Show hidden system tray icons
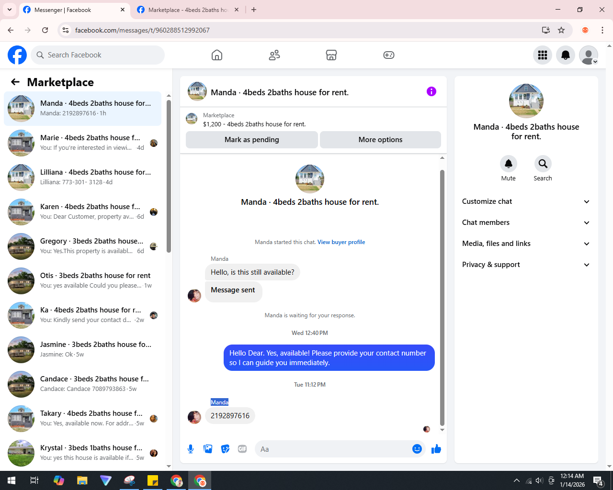This screenshot has height=490, width=613. pos(516,480)
